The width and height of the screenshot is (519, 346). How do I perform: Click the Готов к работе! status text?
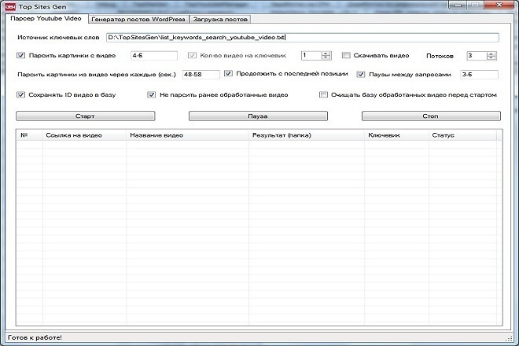pyautogui.click(x=35, y=337)
